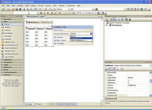The height and width of the screenshot is (110, 152).
Task: Click Copy Web Site icon
Action: pos(126,19)
